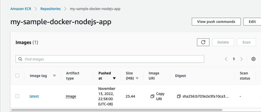Click the copy icon next to Copy URI

click(x=152, y=96)
